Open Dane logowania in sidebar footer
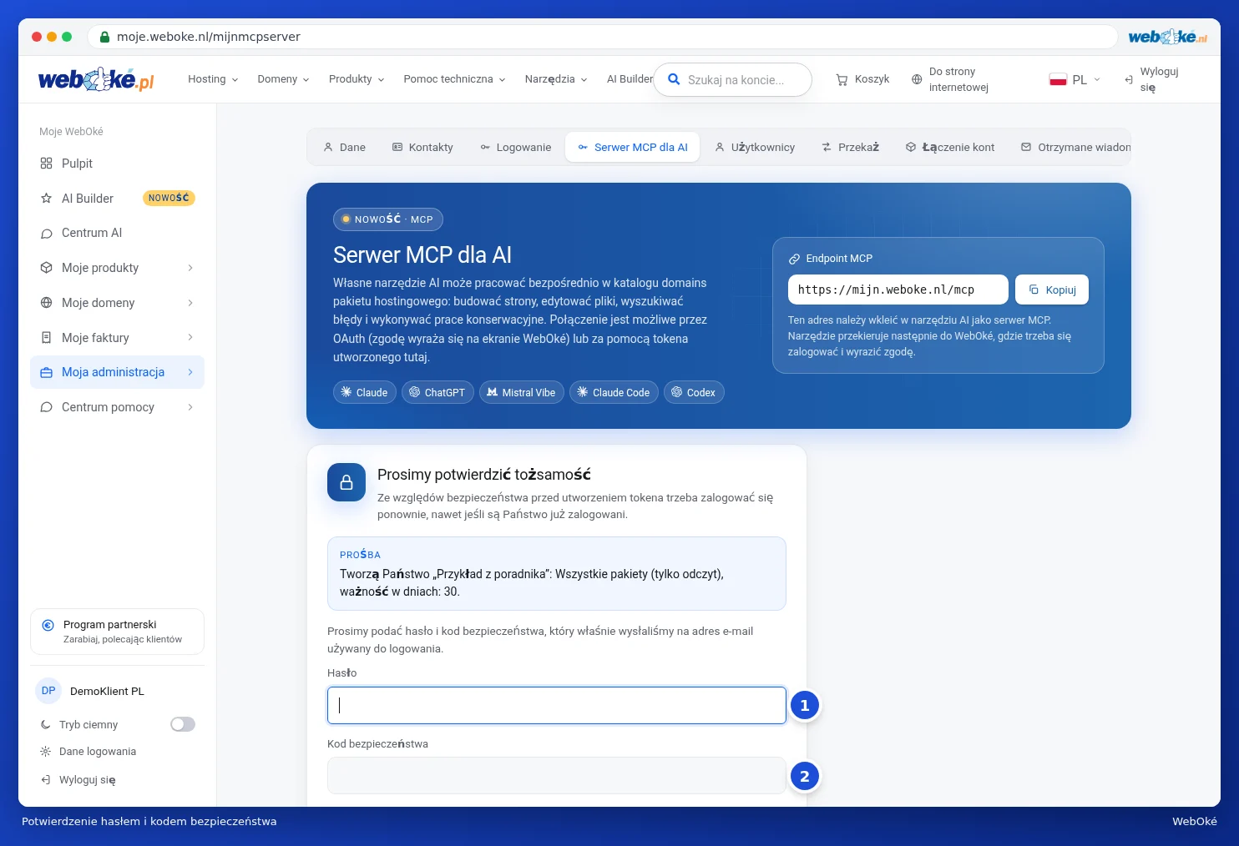 click(x=88, y=752)
